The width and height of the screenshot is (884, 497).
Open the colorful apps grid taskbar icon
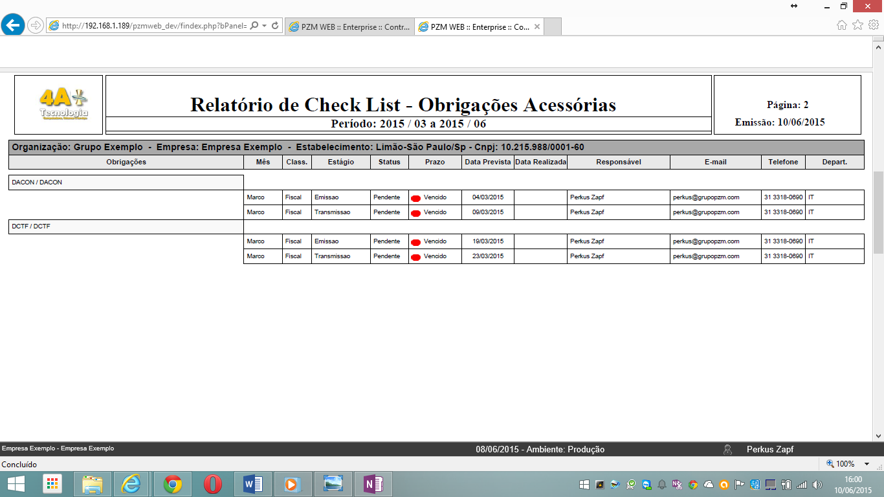(52, 484)
